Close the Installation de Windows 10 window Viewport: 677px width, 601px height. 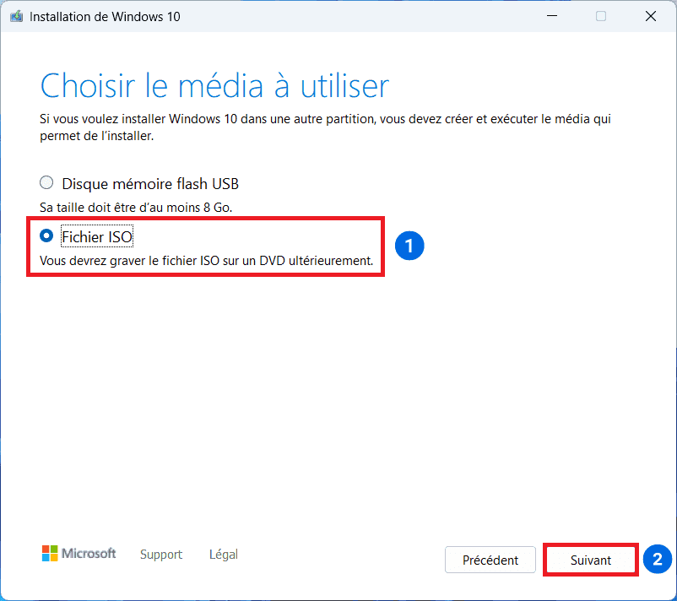tap(651, 16)
